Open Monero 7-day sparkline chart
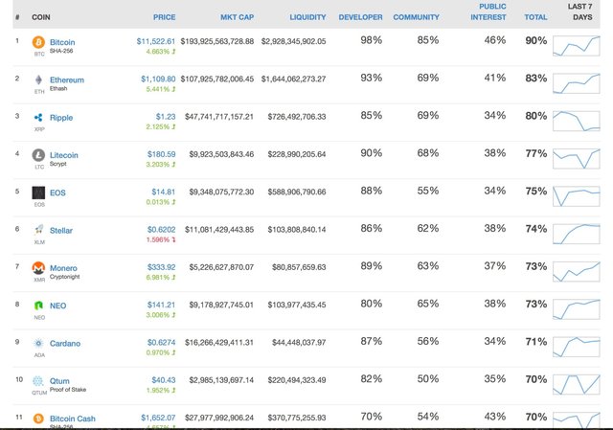613x430 pixels. coord(577,272)
